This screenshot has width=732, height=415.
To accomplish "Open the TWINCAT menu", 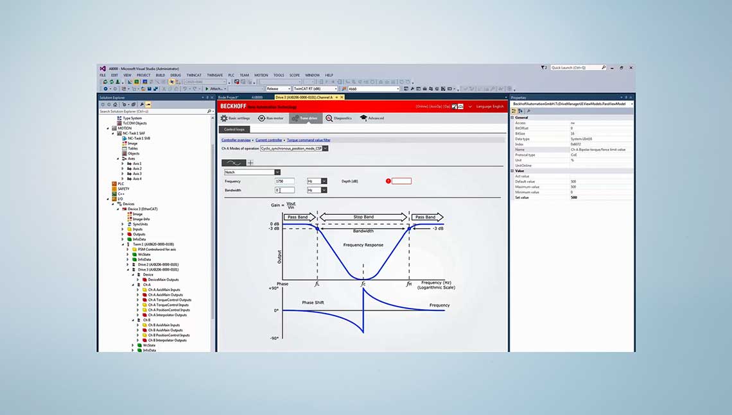I will pos(193,75).
